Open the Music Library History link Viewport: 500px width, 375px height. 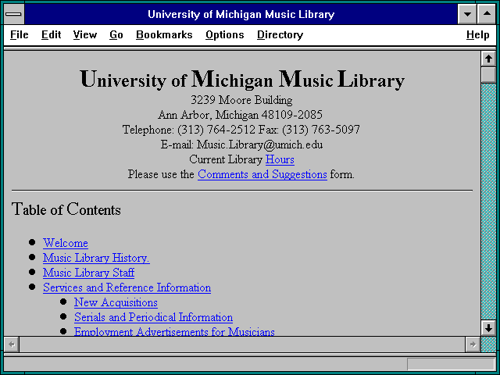pyautogui.click(x=96, y=258)
